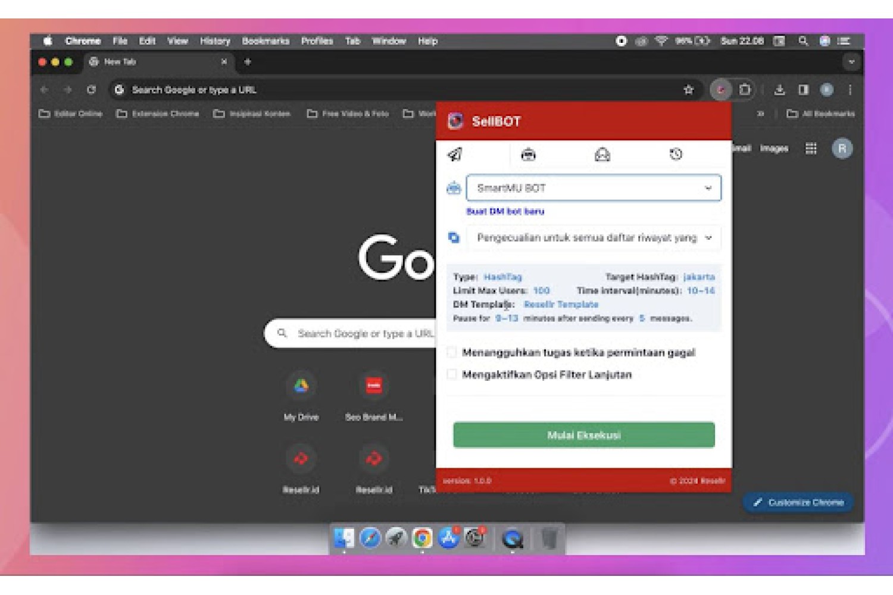Click the Chrome address bar
Screen dimensions: 893x595
coord(405,90)
